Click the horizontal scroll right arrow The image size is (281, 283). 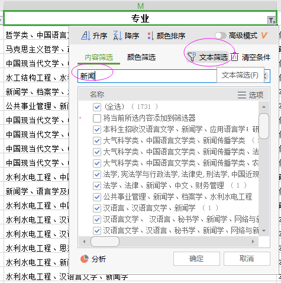pos(253,242)
